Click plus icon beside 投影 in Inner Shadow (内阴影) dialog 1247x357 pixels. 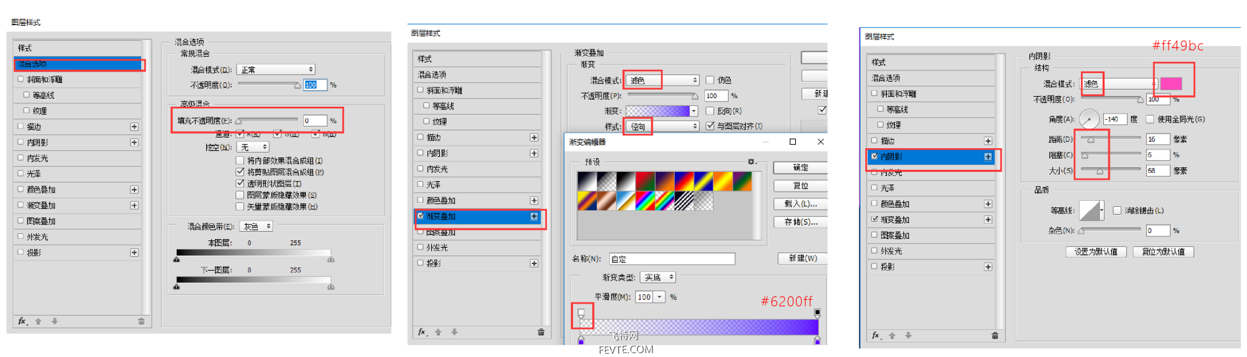click(988, 267)
